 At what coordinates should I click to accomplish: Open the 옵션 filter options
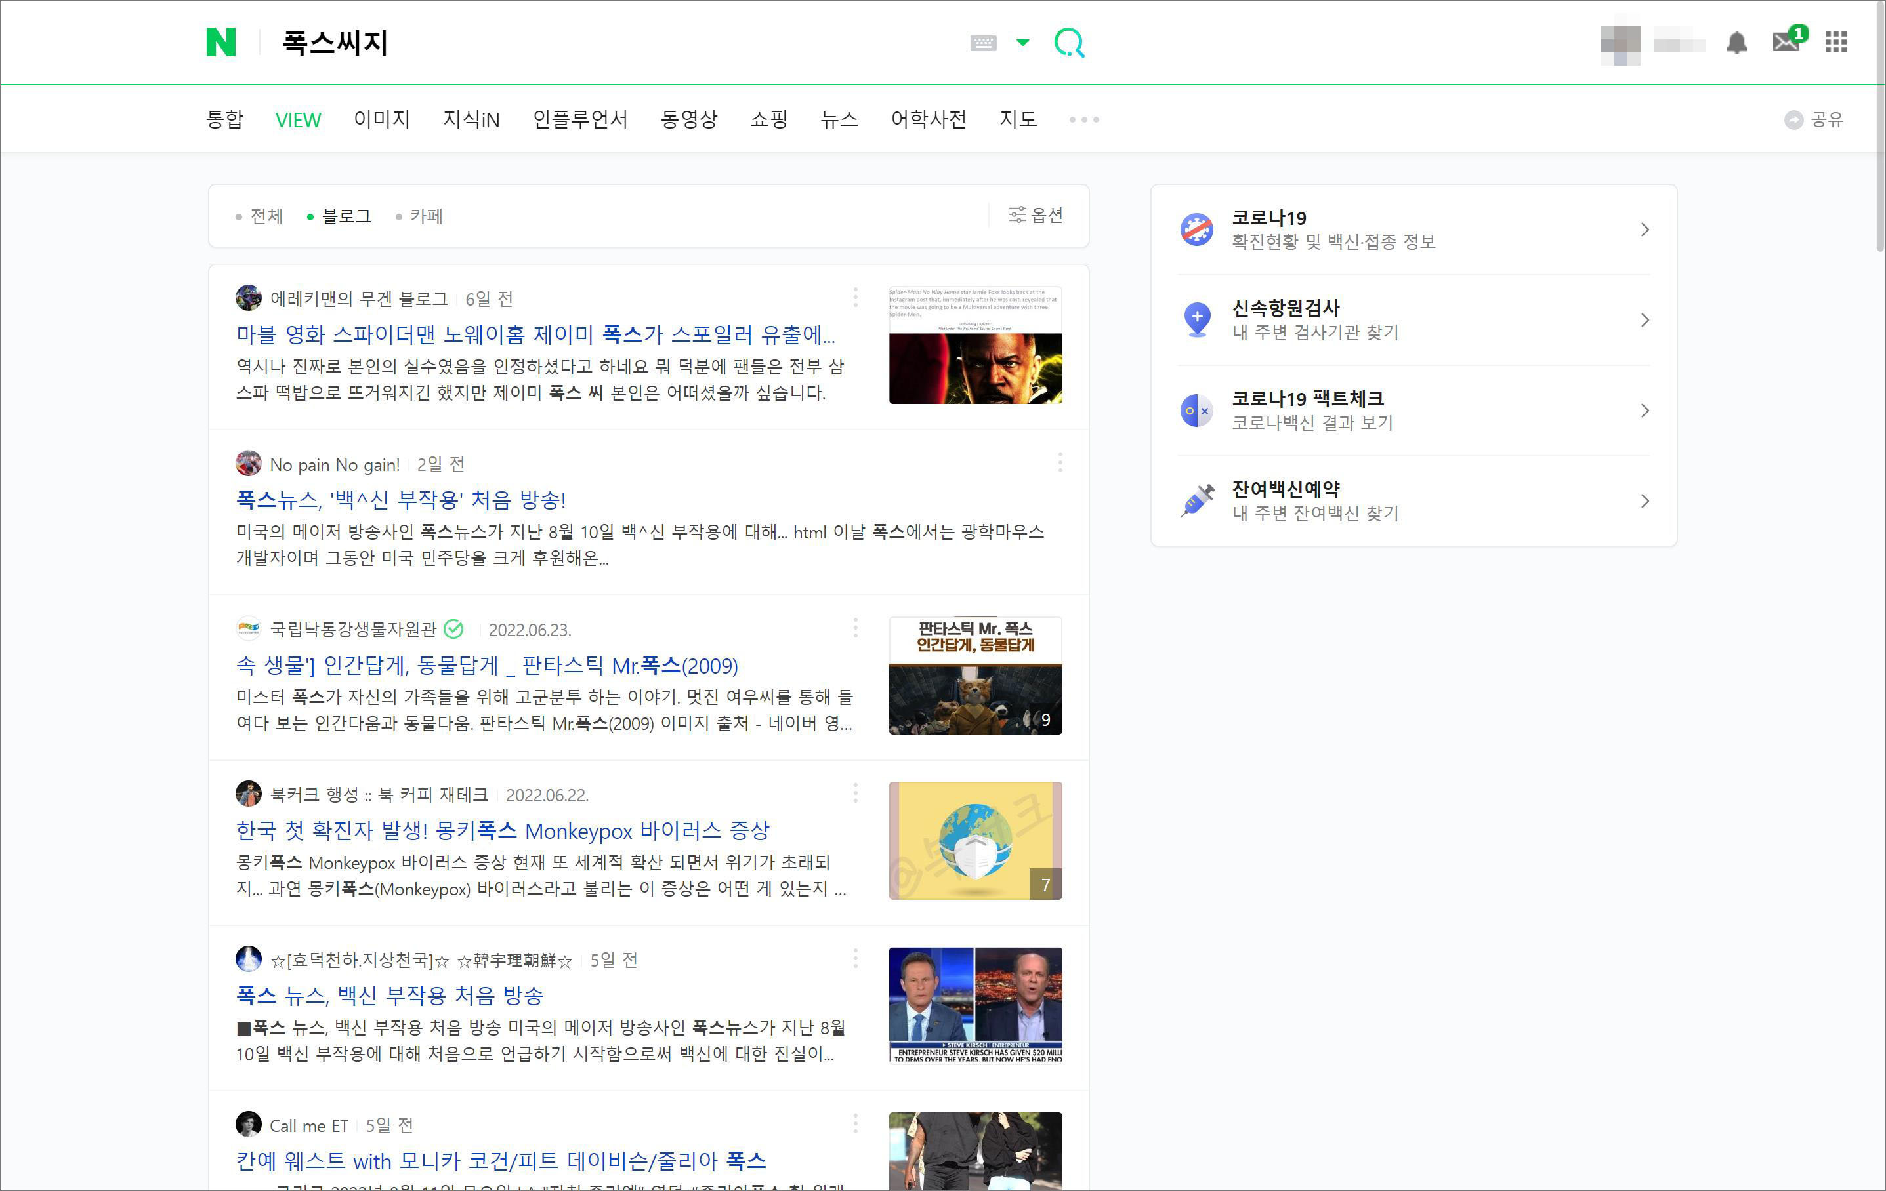pyautogui.click(x=1036, y=215)
